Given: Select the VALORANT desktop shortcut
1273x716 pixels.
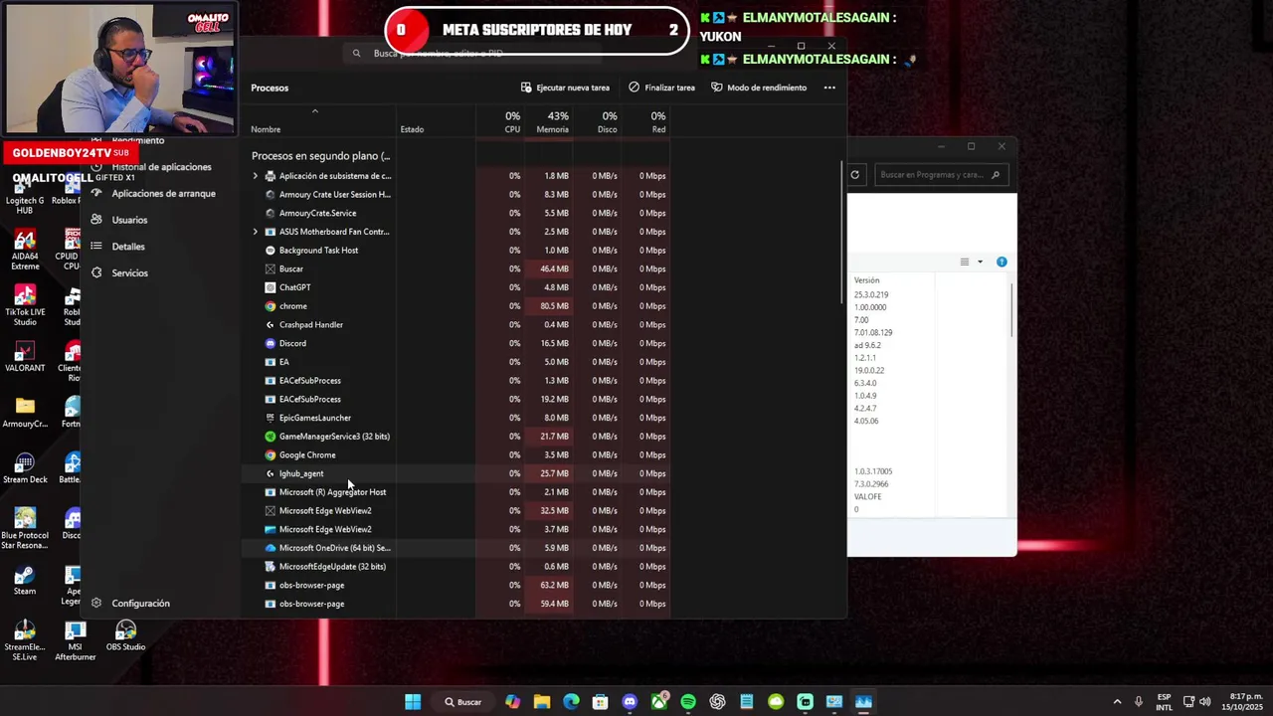Looking at the screenshot, I should point(25,358).
